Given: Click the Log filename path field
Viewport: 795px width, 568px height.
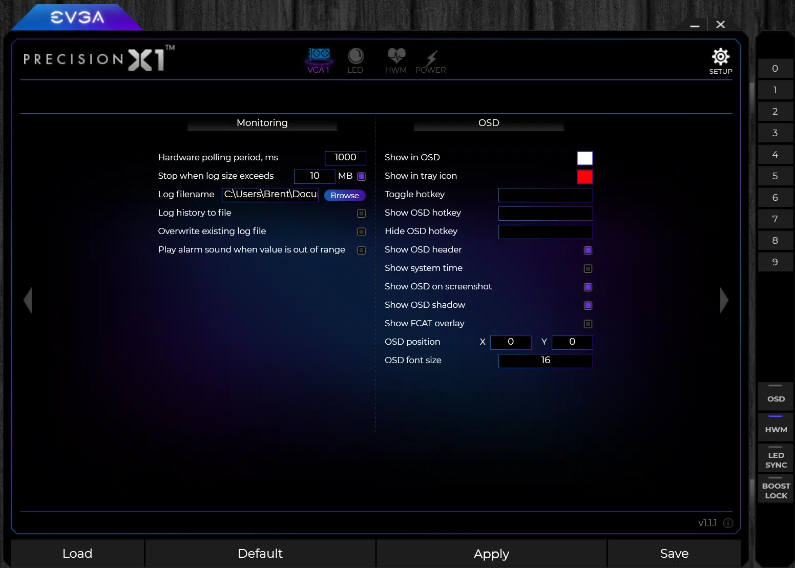Looking at the screenshot, I should point(270,195).
